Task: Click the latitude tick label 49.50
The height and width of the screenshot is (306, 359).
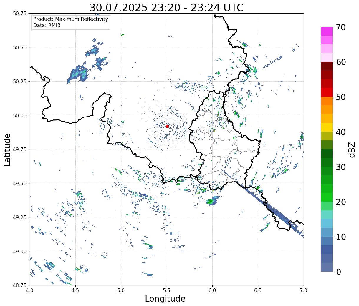Action: pyautogui.click(x=20, y=183)
